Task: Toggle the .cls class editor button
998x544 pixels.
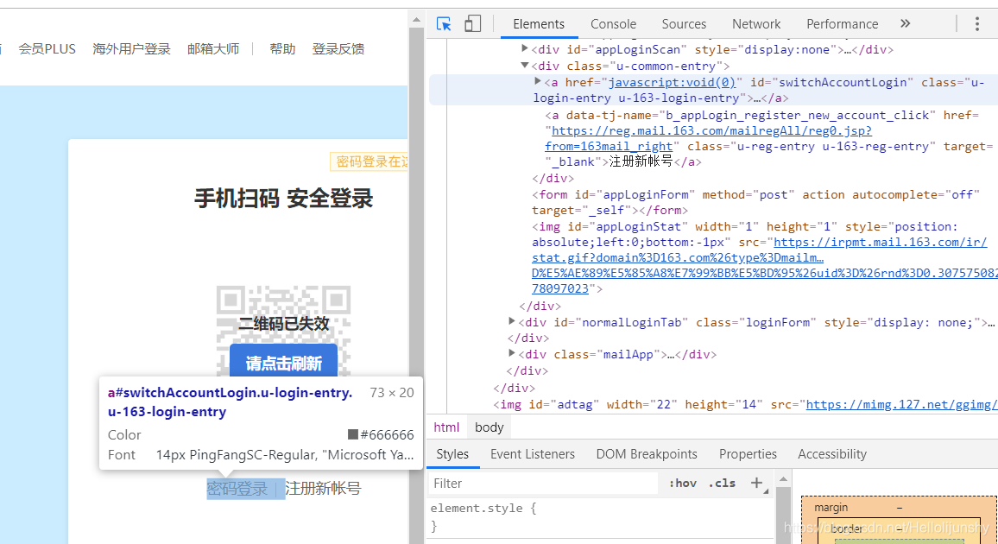Action: pos(722,484)
